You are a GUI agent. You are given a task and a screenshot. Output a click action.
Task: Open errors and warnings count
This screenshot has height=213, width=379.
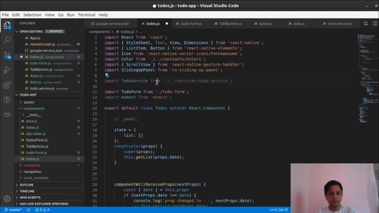42,210
